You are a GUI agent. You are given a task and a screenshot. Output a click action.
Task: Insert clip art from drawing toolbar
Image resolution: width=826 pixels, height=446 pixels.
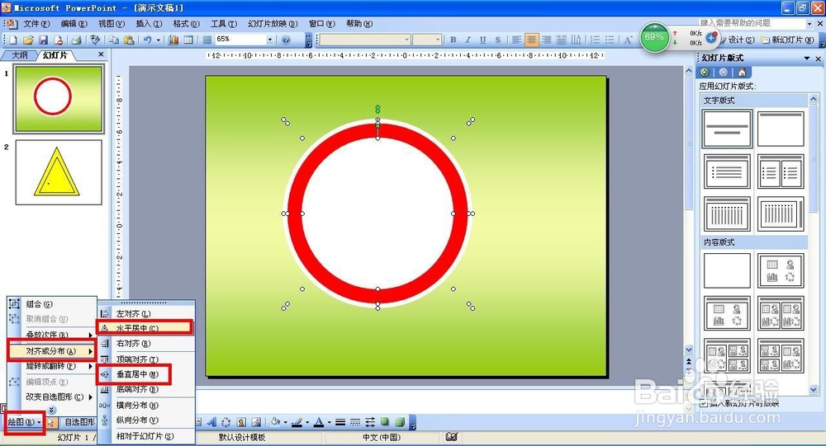241,422
